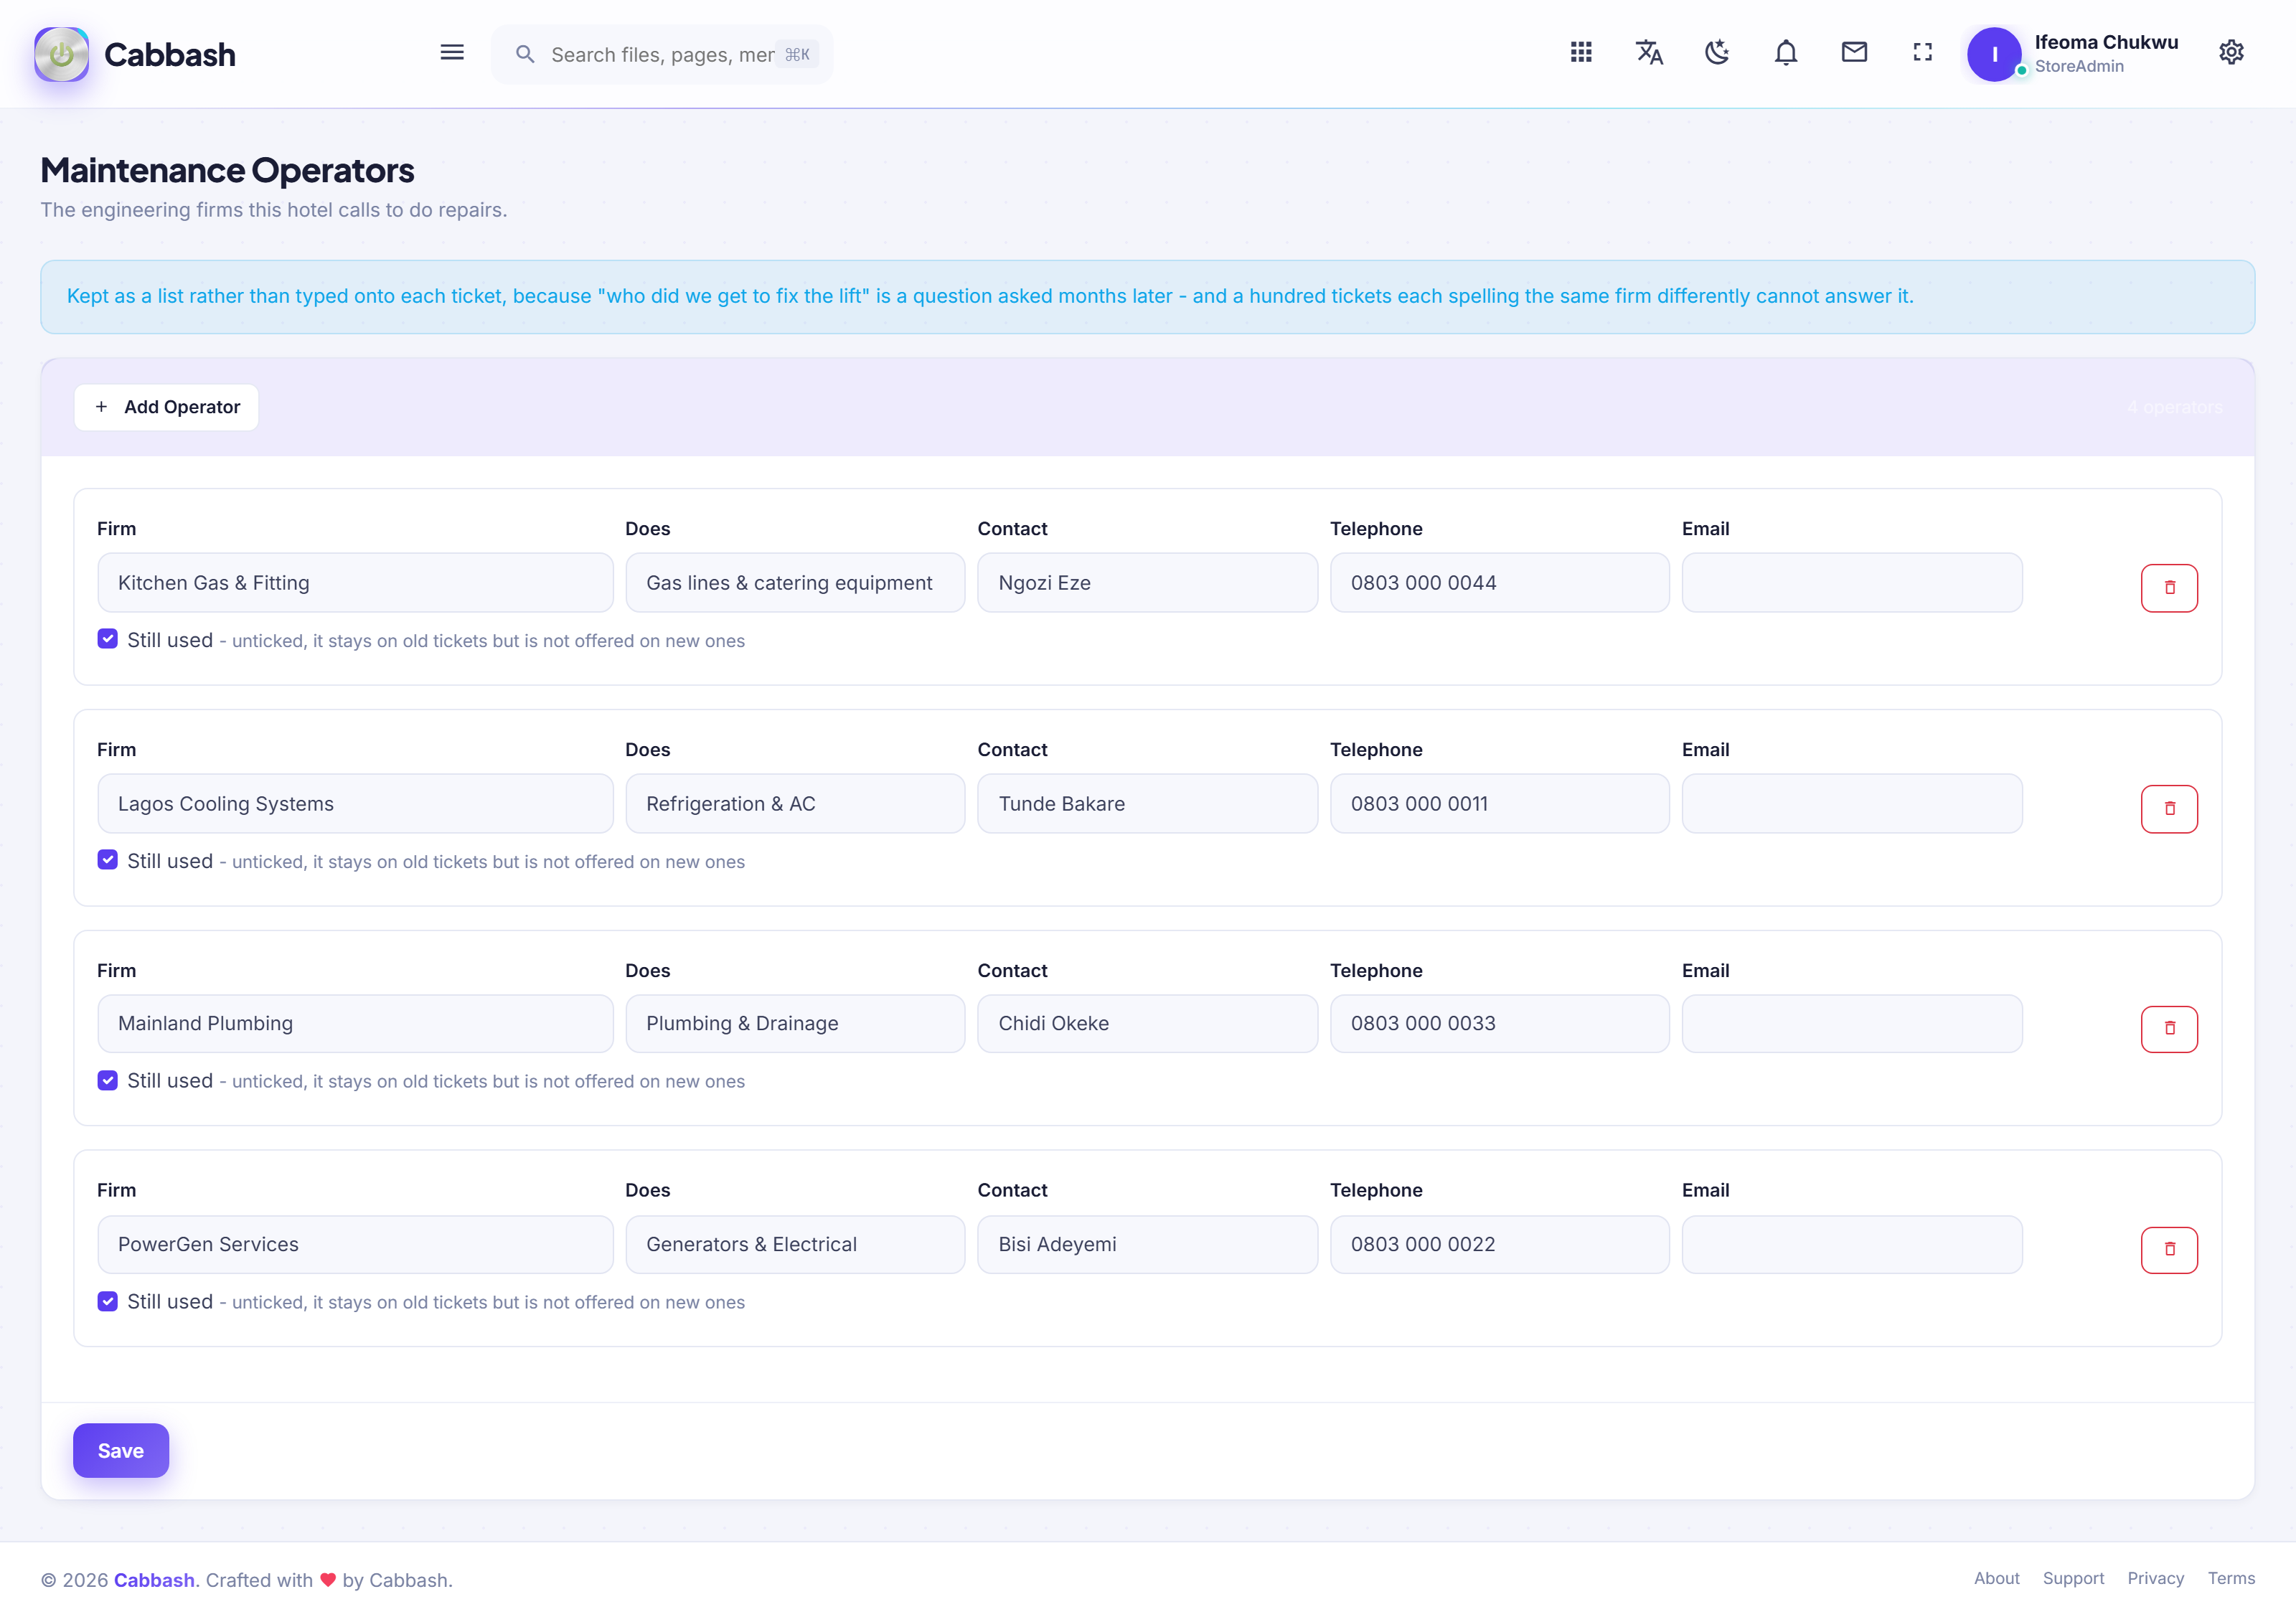Click the Email field for Mainland Plumbing
The height and width of the screenshot is (1617, 2296).
[x=1852, y=1024]
